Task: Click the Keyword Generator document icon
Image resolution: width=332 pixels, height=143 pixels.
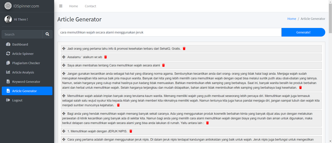Action: (x=8, y=81)
